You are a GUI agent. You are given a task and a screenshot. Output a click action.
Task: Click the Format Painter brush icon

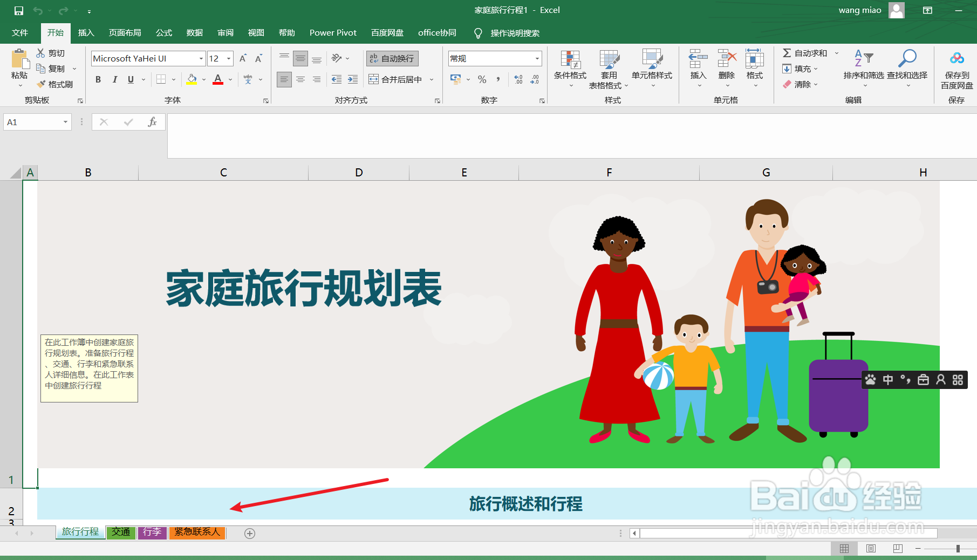[41, 84]
